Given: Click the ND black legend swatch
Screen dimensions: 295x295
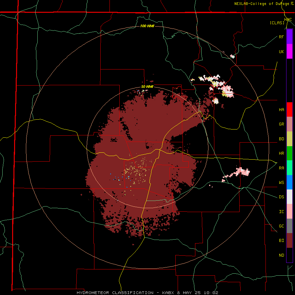Looking at the screenshot, I should tap(289, 255).
